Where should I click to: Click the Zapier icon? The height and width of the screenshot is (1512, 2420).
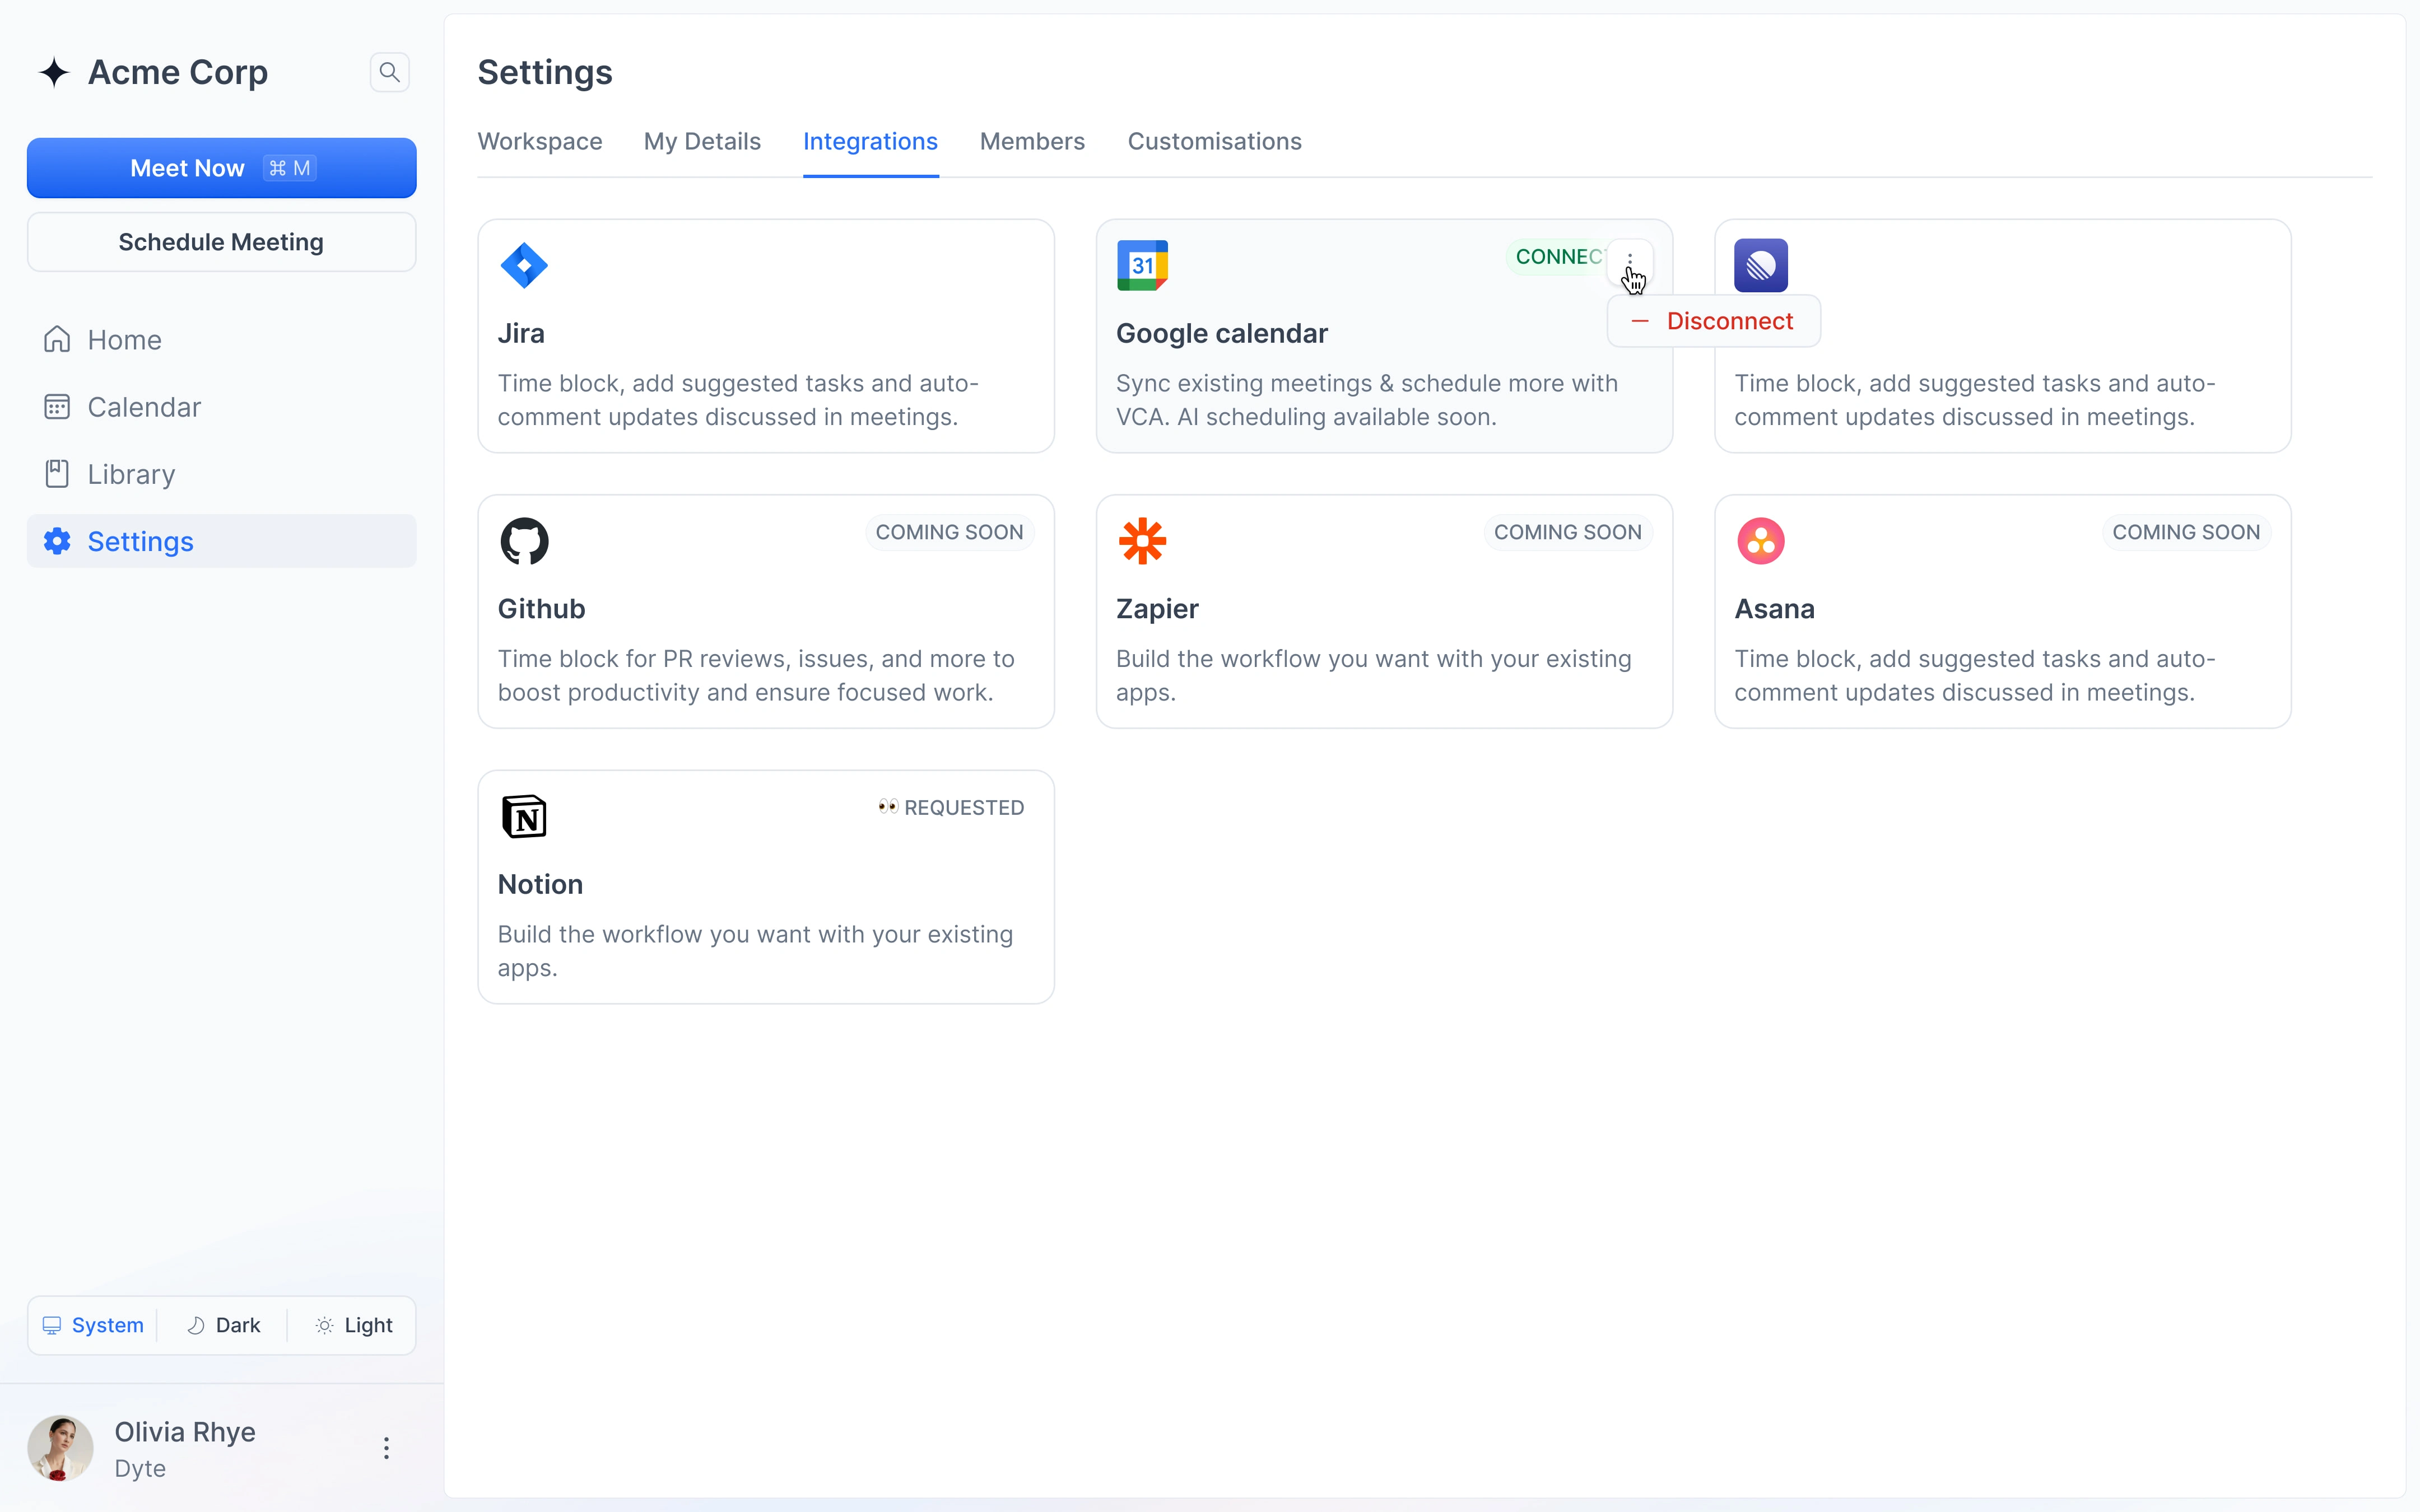coord(1142,540)
